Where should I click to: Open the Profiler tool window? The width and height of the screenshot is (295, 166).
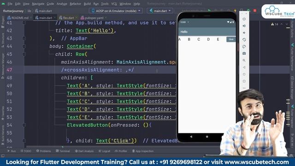[x=121, y=151]
